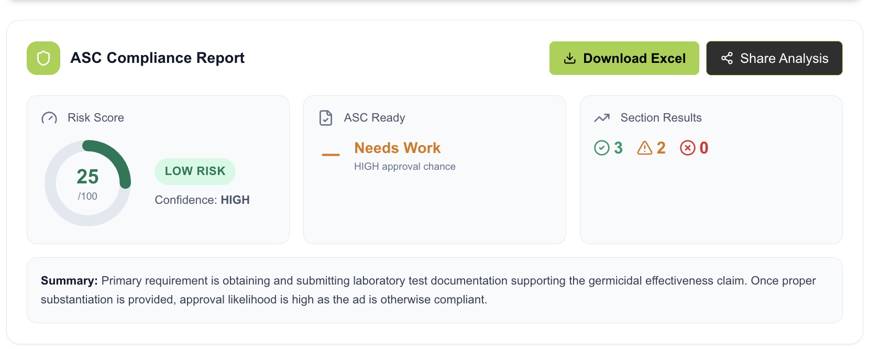Viewport: 880px width, 349px height.
Task: Click the share nodes icon
Action: pyautogui.click(x=727, y=58)
